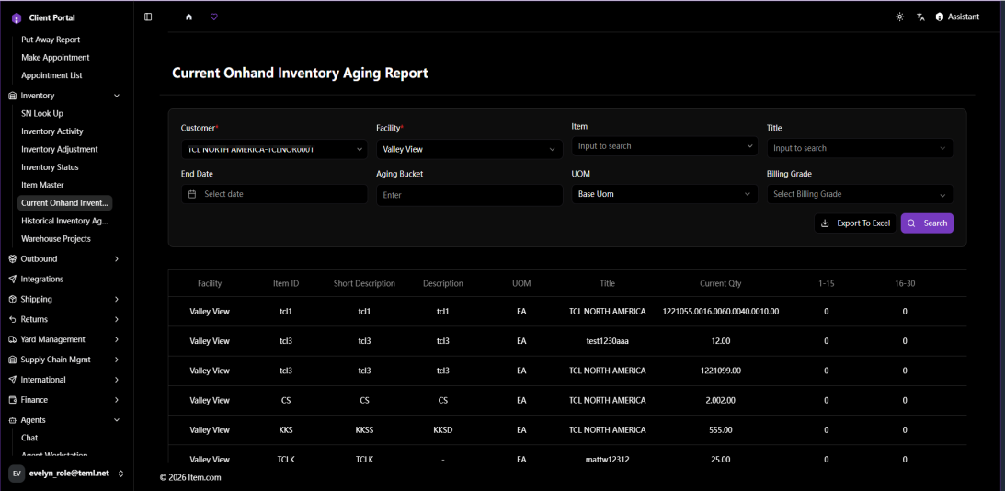1005x491 pixels.
Task: Click the Integrations paper-plane icon
Action: (12, 279)
